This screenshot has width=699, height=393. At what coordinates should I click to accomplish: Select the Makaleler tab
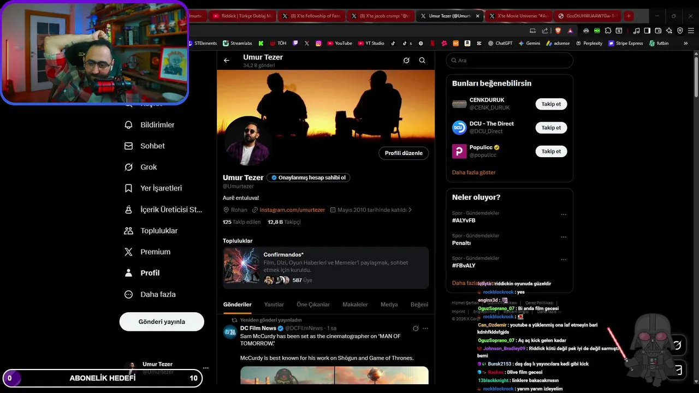click(355, 305)
